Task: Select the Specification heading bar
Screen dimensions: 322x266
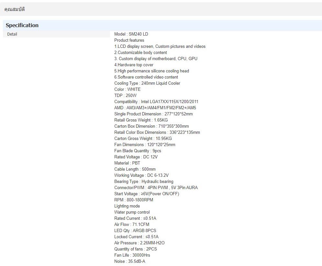Action: 22,26
